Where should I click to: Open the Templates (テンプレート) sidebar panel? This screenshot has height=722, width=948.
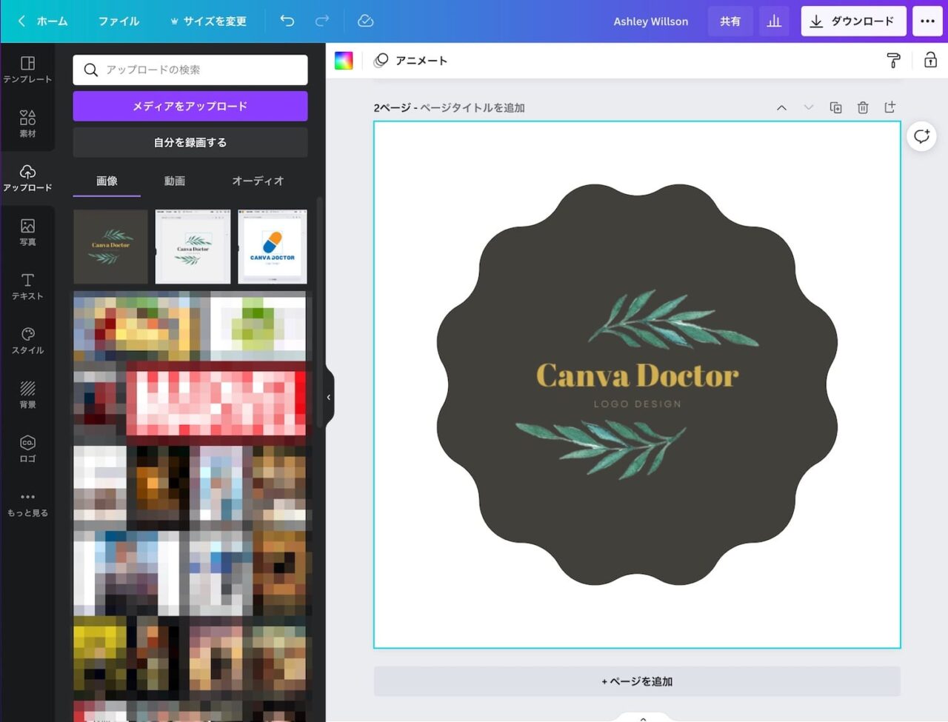pyautogui.click(x=27, y=70)
